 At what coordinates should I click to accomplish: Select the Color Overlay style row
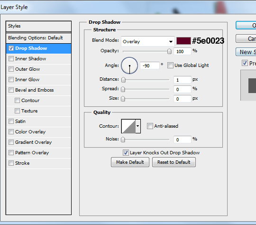38,132
